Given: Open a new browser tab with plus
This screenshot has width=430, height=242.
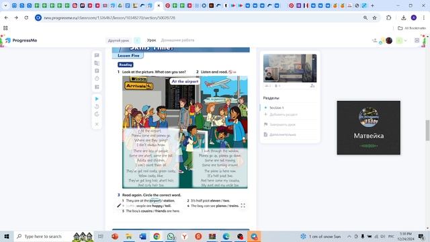Looking at the screenshot, I should [x=372, y=5].
